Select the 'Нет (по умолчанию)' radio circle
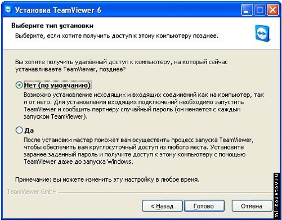This screenshot has width=282, height=220. pos(19,85)
